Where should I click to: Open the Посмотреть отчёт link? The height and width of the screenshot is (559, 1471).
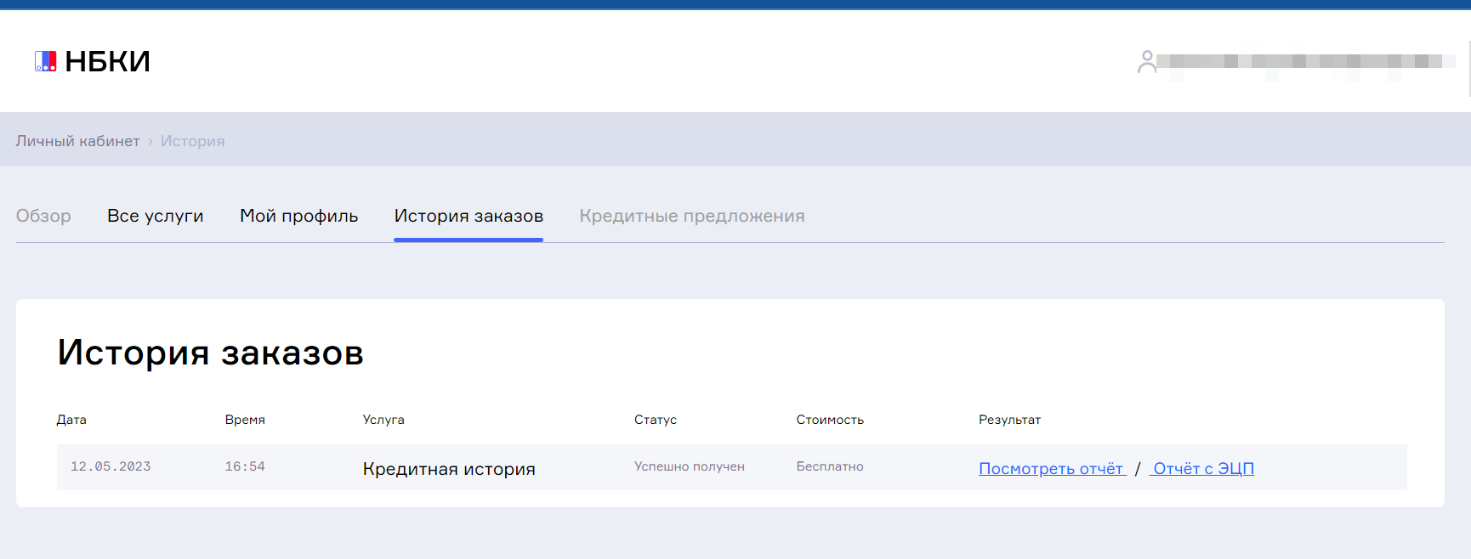pos(1053,468)
